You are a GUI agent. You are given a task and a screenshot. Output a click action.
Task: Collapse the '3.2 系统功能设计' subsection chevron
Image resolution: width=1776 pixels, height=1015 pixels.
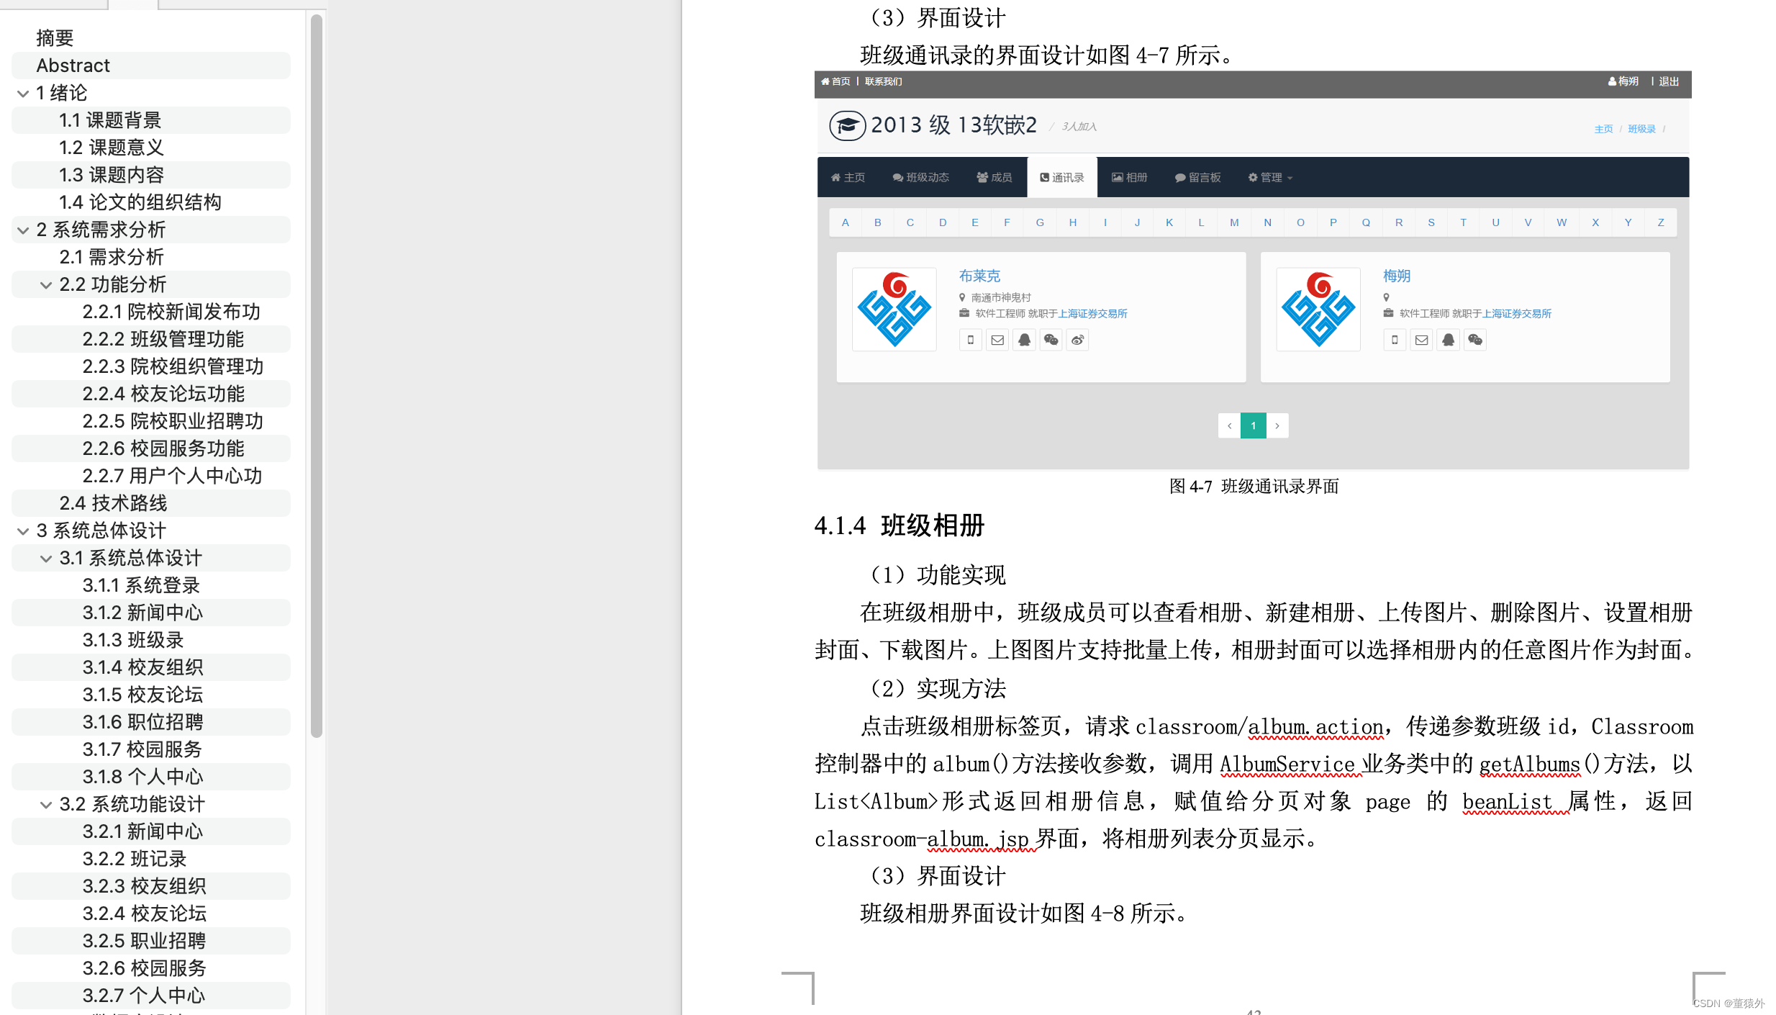tap(46, 805)
